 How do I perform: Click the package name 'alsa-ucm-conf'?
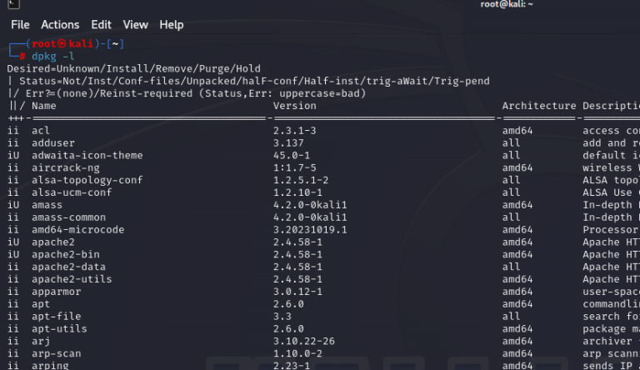pos(72,192)
